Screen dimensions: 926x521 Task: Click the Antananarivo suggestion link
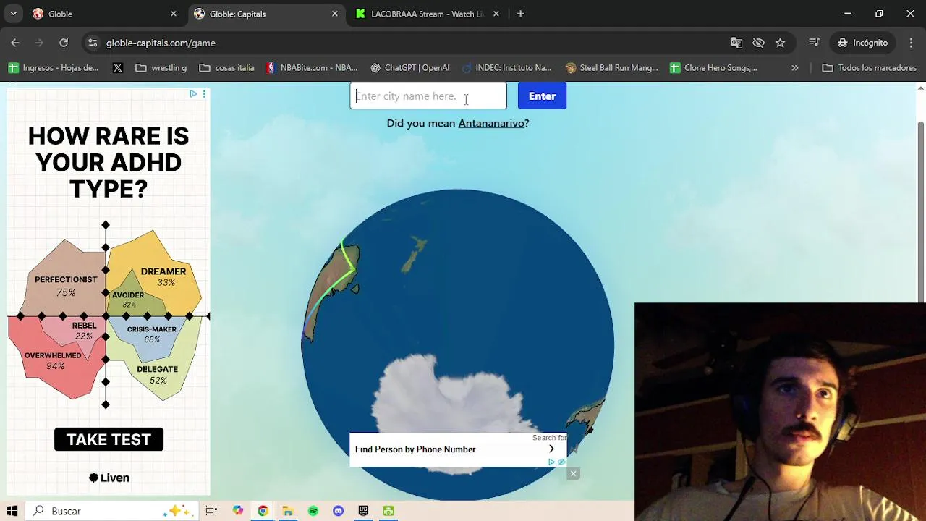pos(491,123)
